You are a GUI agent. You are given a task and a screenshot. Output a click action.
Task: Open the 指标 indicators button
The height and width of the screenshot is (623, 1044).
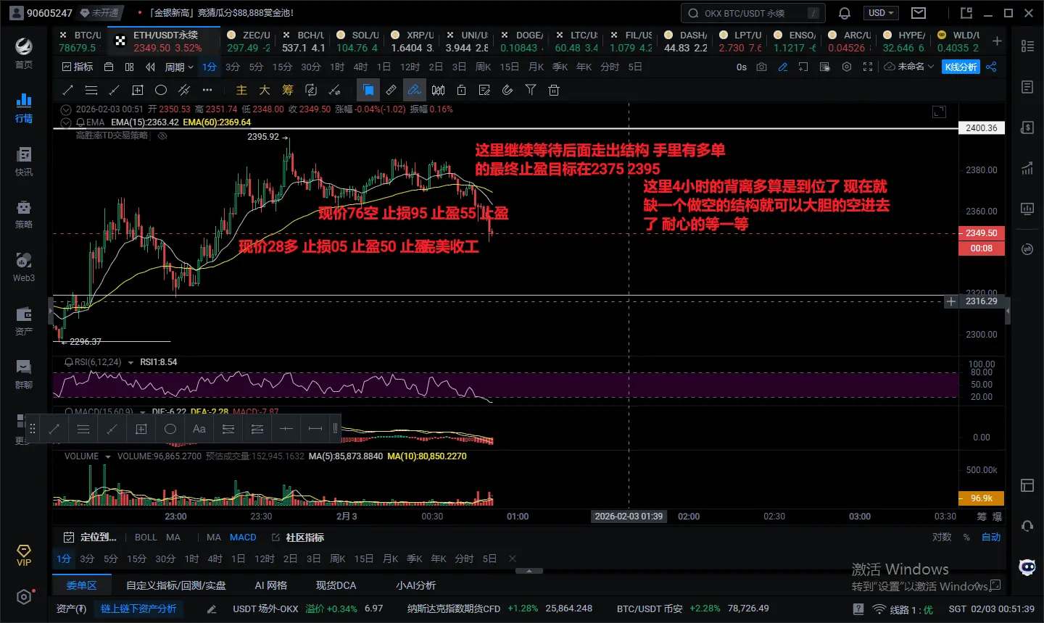pos(78,67)
